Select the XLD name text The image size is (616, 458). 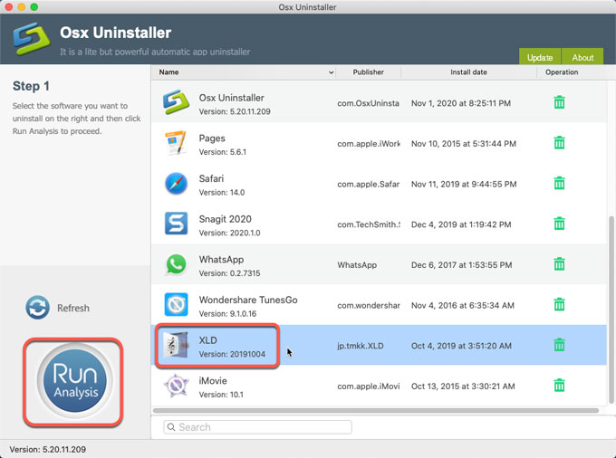point(207,340)
